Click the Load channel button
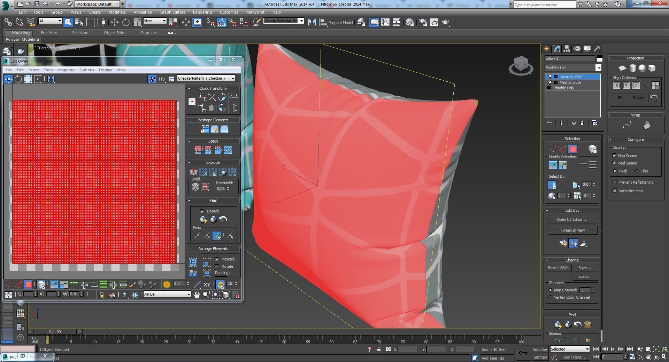This screenshot has width=669, height=362. click(x=584, y=276)
